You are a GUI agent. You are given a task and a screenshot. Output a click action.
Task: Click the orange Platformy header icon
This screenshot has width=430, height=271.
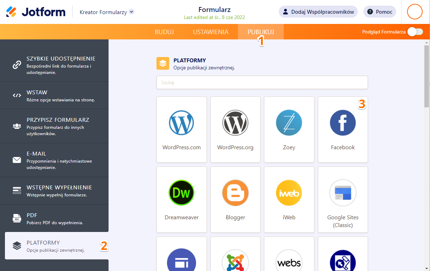(163, 63)
